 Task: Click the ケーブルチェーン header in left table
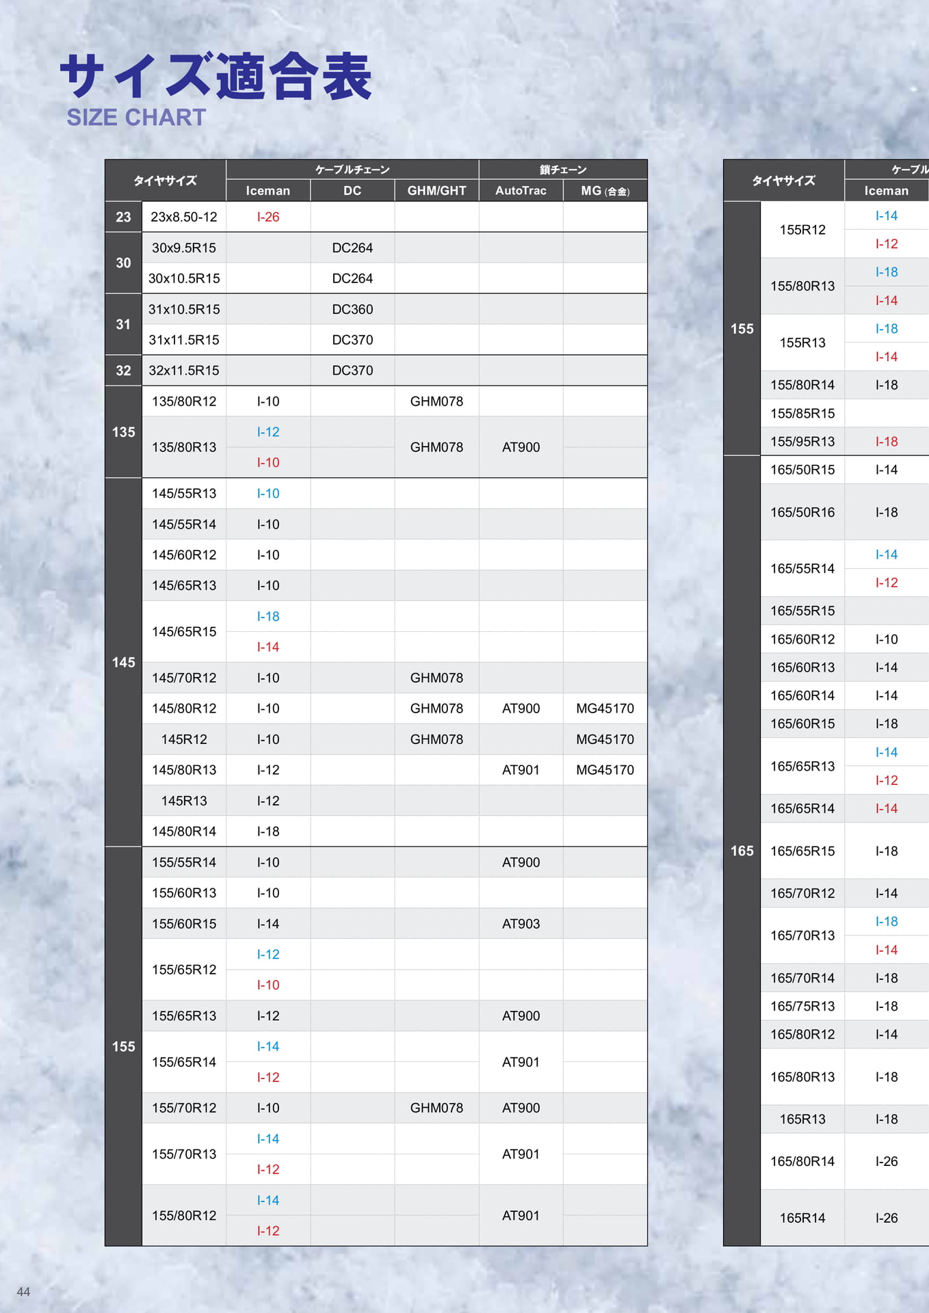tap(352, 170)
